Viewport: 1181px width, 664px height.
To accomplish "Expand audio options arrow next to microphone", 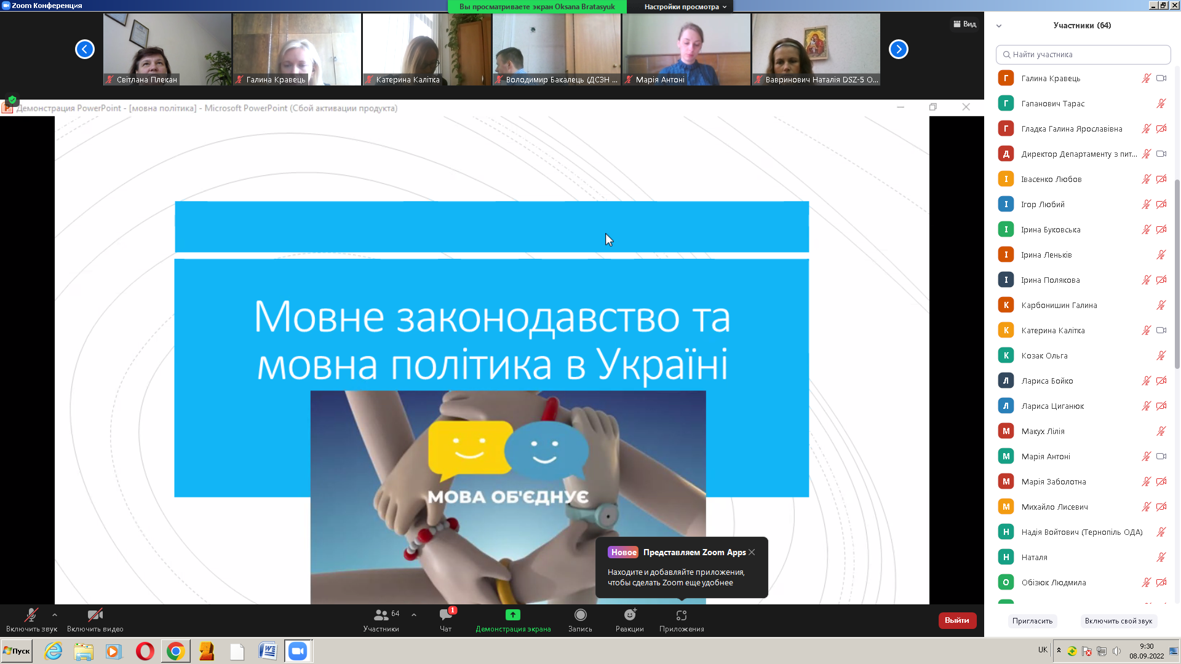I will pos(55,614).
